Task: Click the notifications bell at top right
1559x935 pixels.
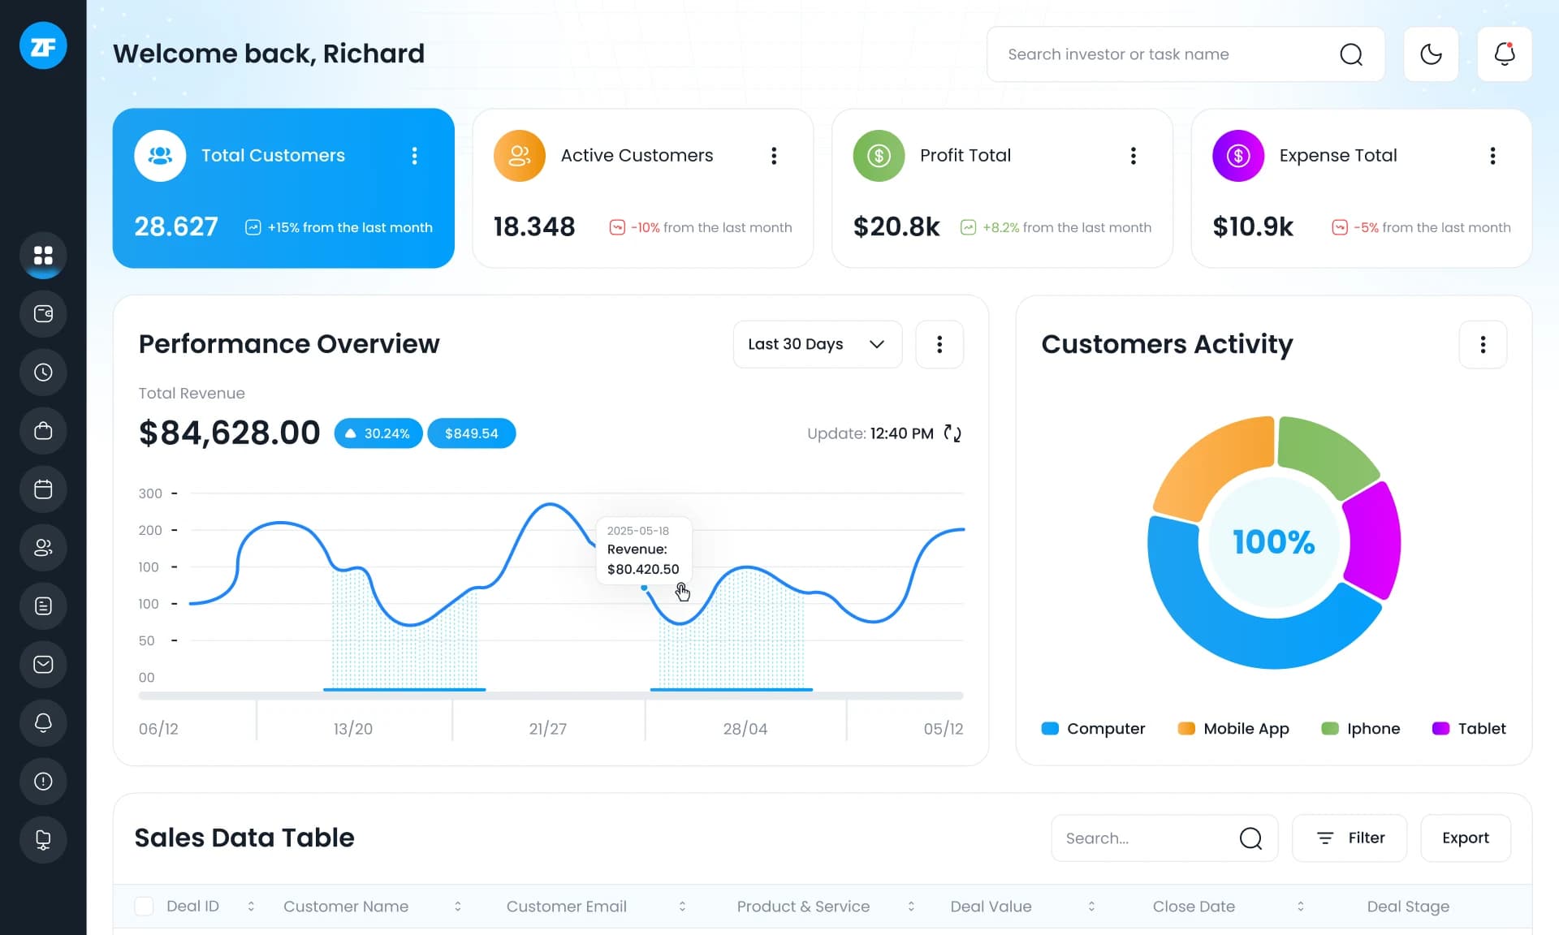Action: pos(1505,54)
